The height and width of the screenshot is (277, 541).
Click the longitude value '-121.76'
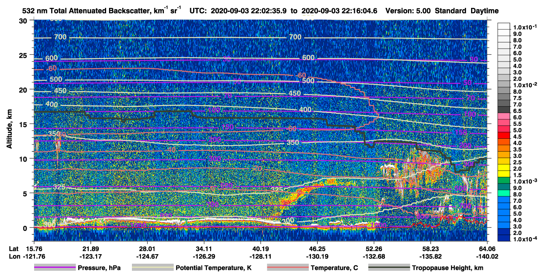(34, 256)
